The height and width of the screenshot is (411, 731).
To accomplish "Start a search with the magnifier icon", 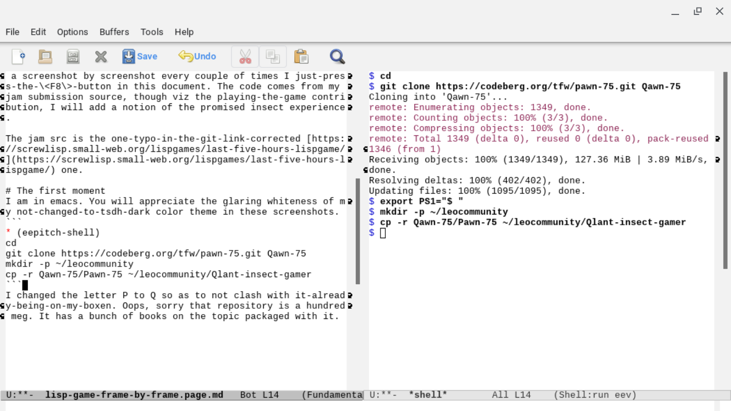I will click(337, 56).
